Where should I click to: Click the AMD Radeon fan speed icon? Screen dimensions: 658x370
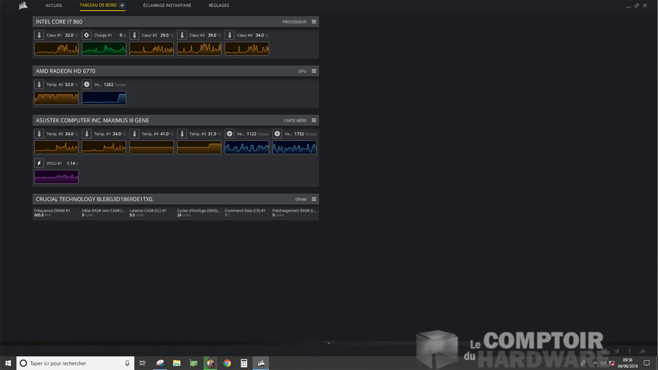point(87,85)
